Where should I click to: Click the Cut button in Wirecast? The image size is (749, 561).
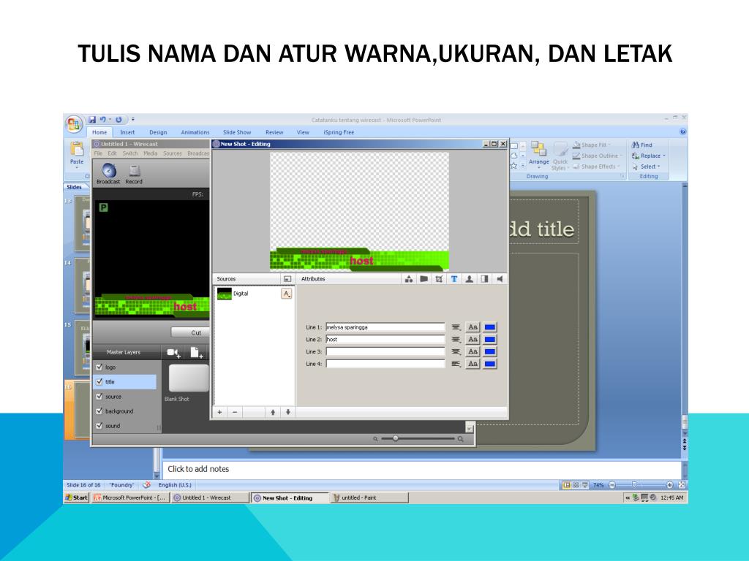(190, 332)
